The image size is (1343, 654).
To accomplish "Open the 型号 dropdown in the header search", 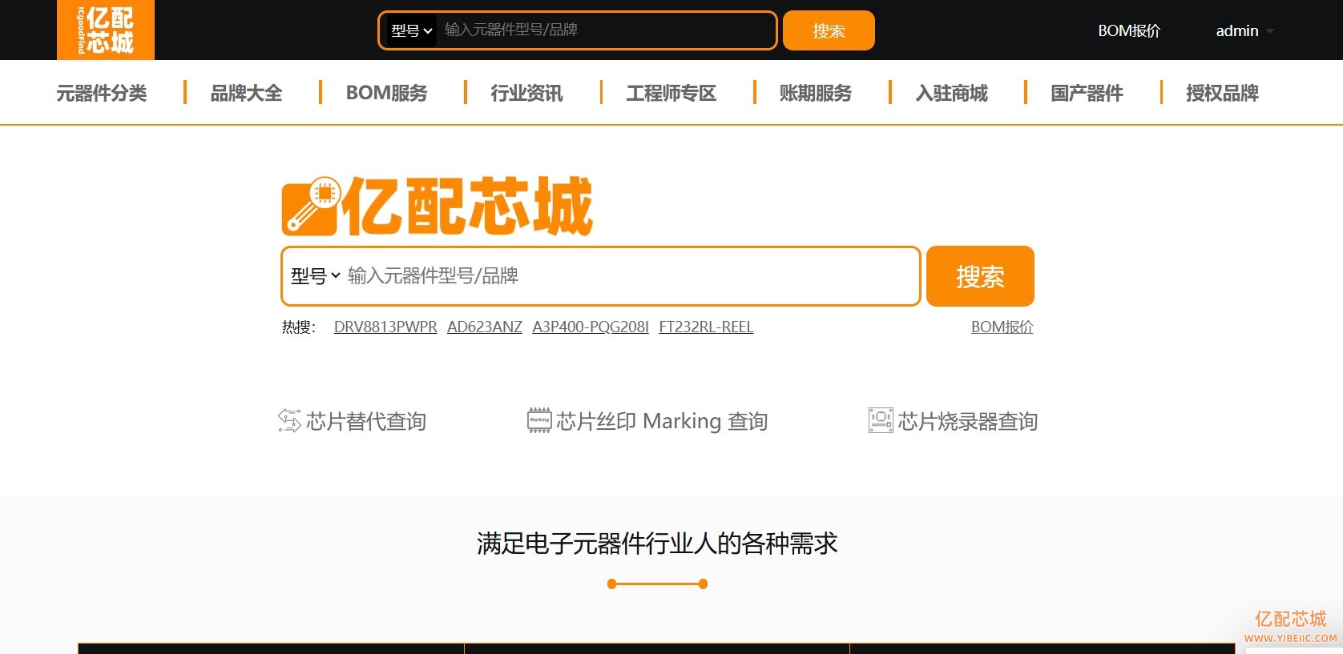I will pos(411,31).
